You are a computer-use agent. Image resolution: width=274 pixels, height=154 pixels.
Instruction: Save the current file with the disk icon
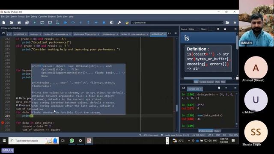coord(19,23)
